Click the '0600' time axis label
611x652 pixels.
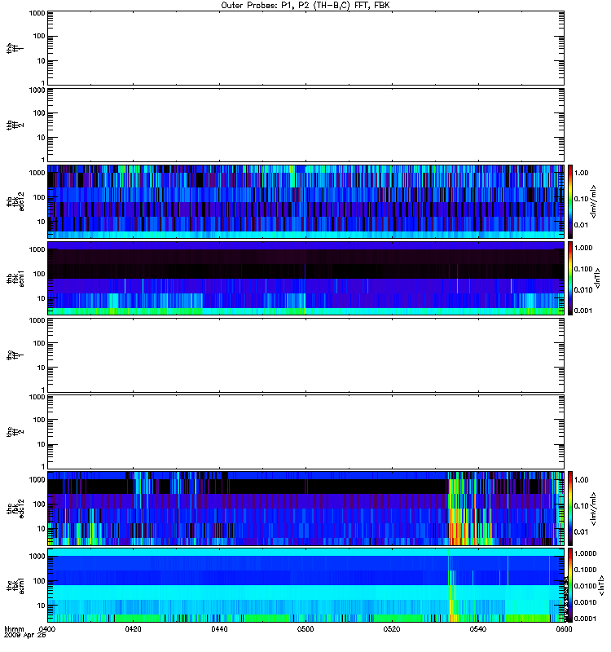(564, 629)
